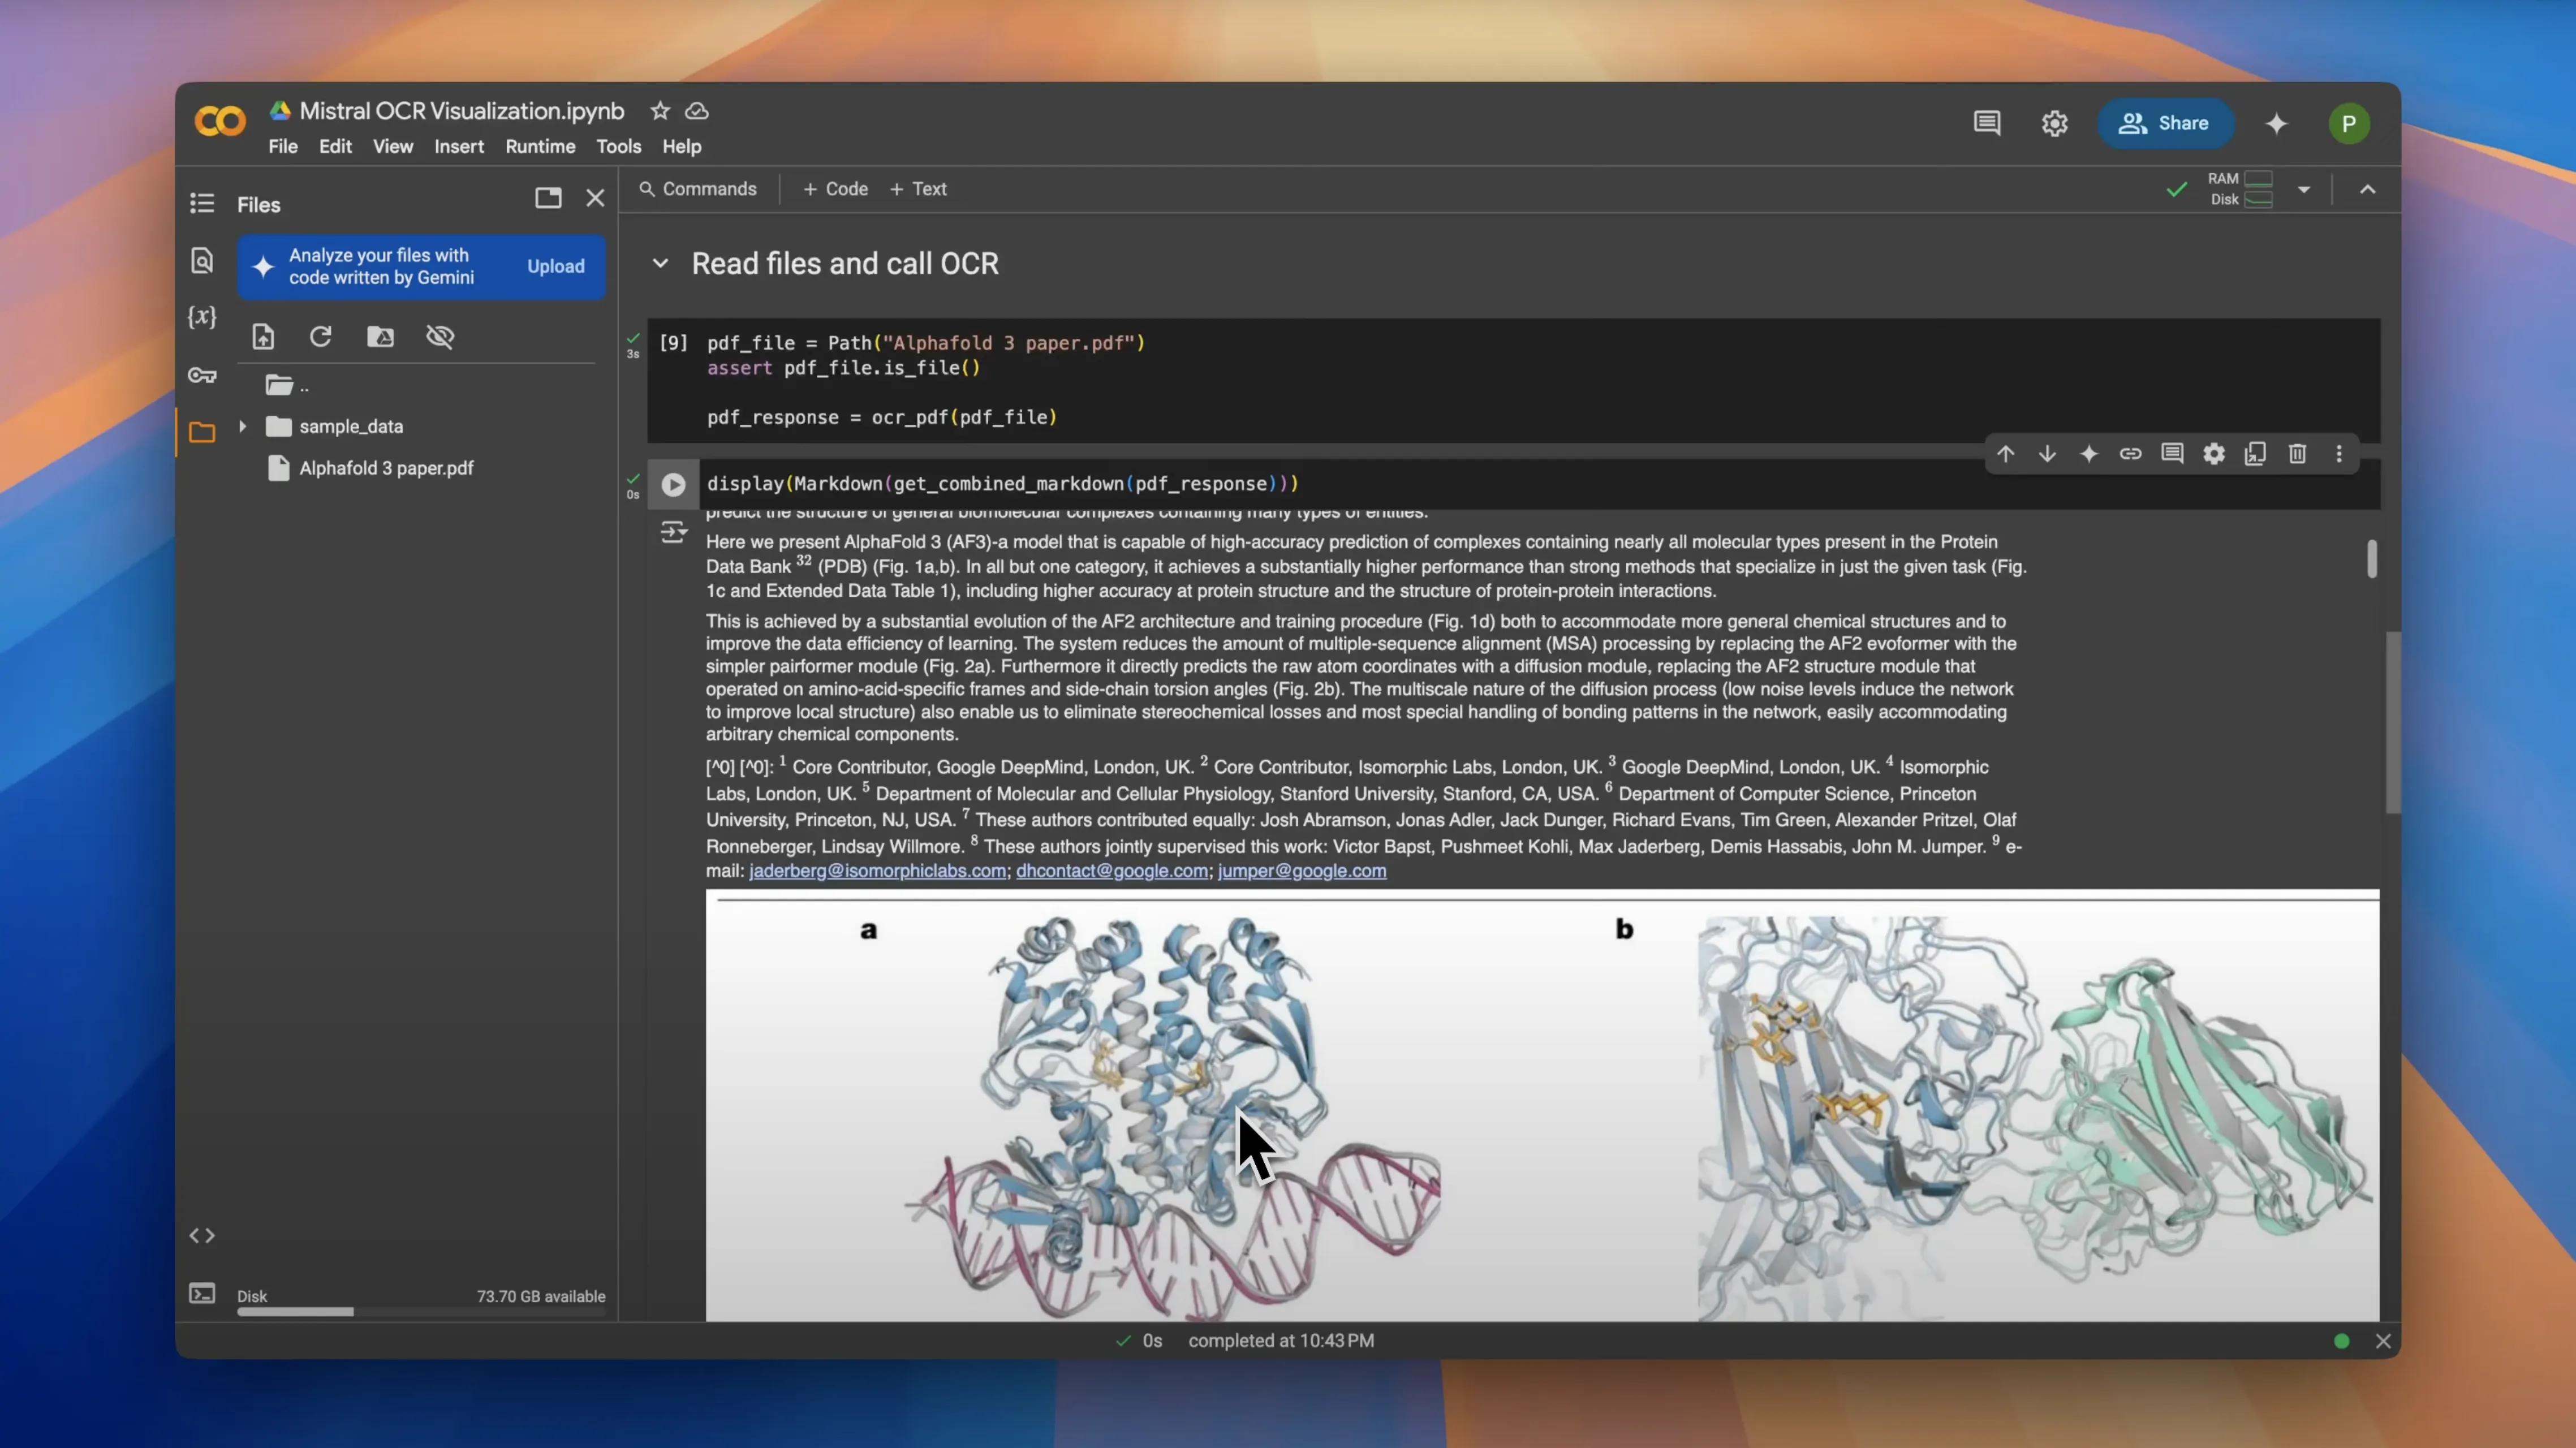Delete the current cell
The height and width of the screenshot is (1448, 2576).
point(2297,454)
